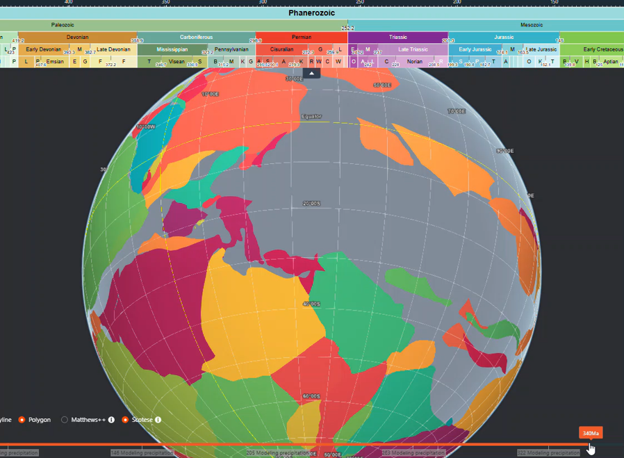This screenshot has height=458, width=624.
Task: Click the 10'00W longitude label
Action: click(146, 127)
